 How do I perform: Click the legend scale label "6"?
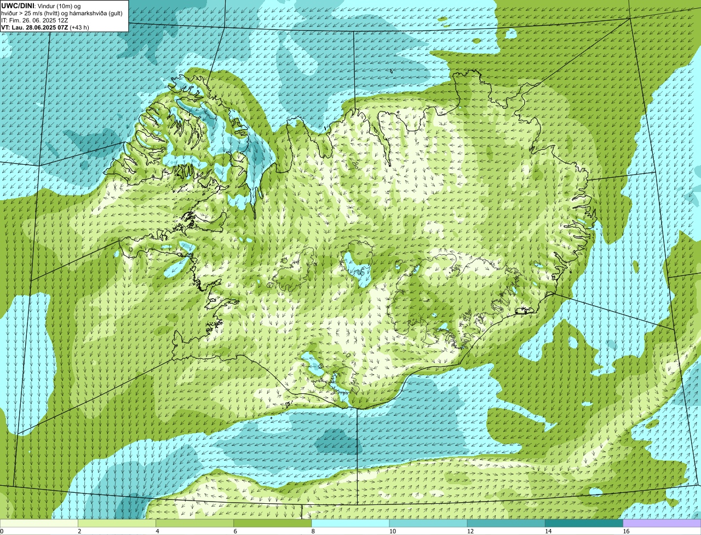(235, 531)
